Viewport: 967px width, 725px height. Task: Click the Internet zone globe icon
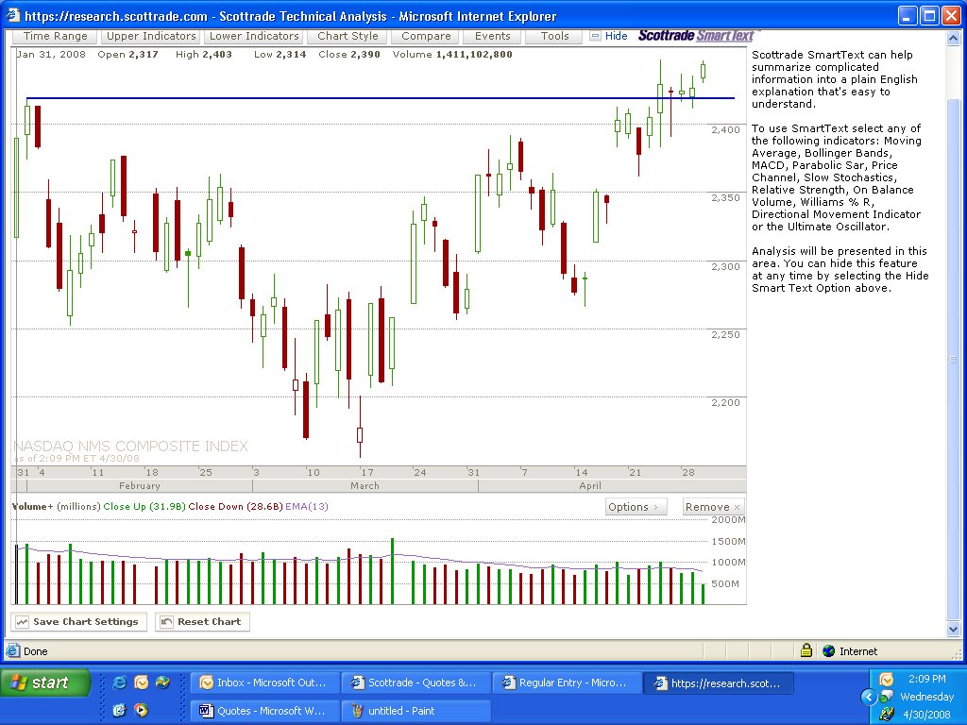click(x=829, y=651)
